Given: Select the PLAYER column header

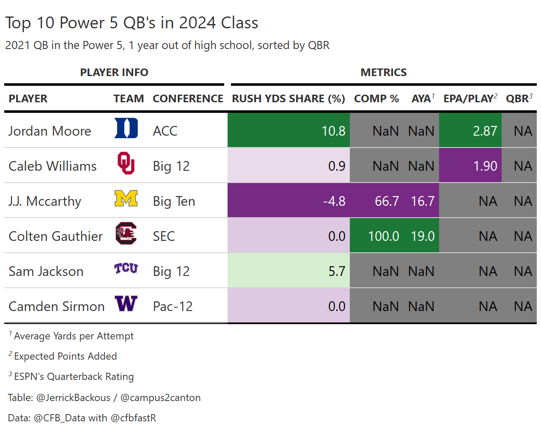Looking at the screenshot, I should click(x=28, y=99).
